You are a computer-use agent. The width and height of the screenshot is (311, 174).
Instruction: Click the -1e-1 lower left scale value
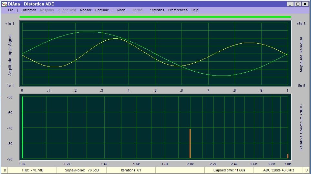(x=10, y=86)
